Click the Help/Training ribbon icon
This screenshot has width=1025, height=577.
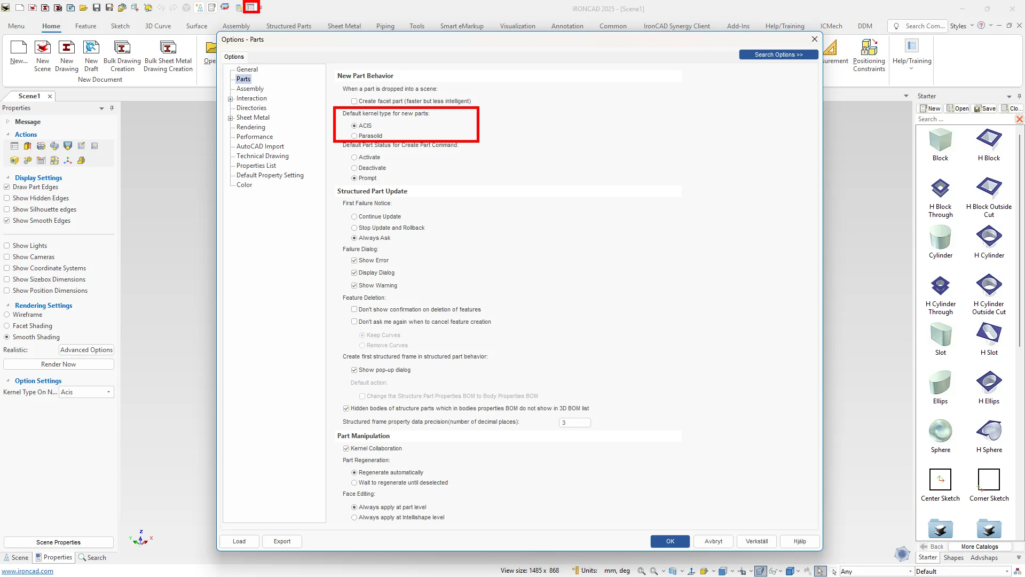pos(912,53)
